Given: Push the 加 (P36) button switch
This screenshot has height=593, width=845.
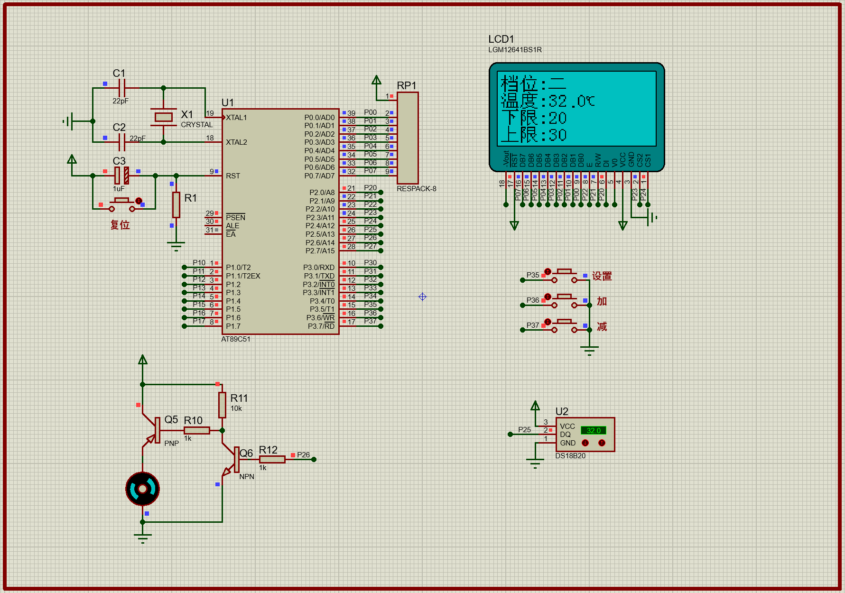Looking at the screenshot, I should coord(564,301).
